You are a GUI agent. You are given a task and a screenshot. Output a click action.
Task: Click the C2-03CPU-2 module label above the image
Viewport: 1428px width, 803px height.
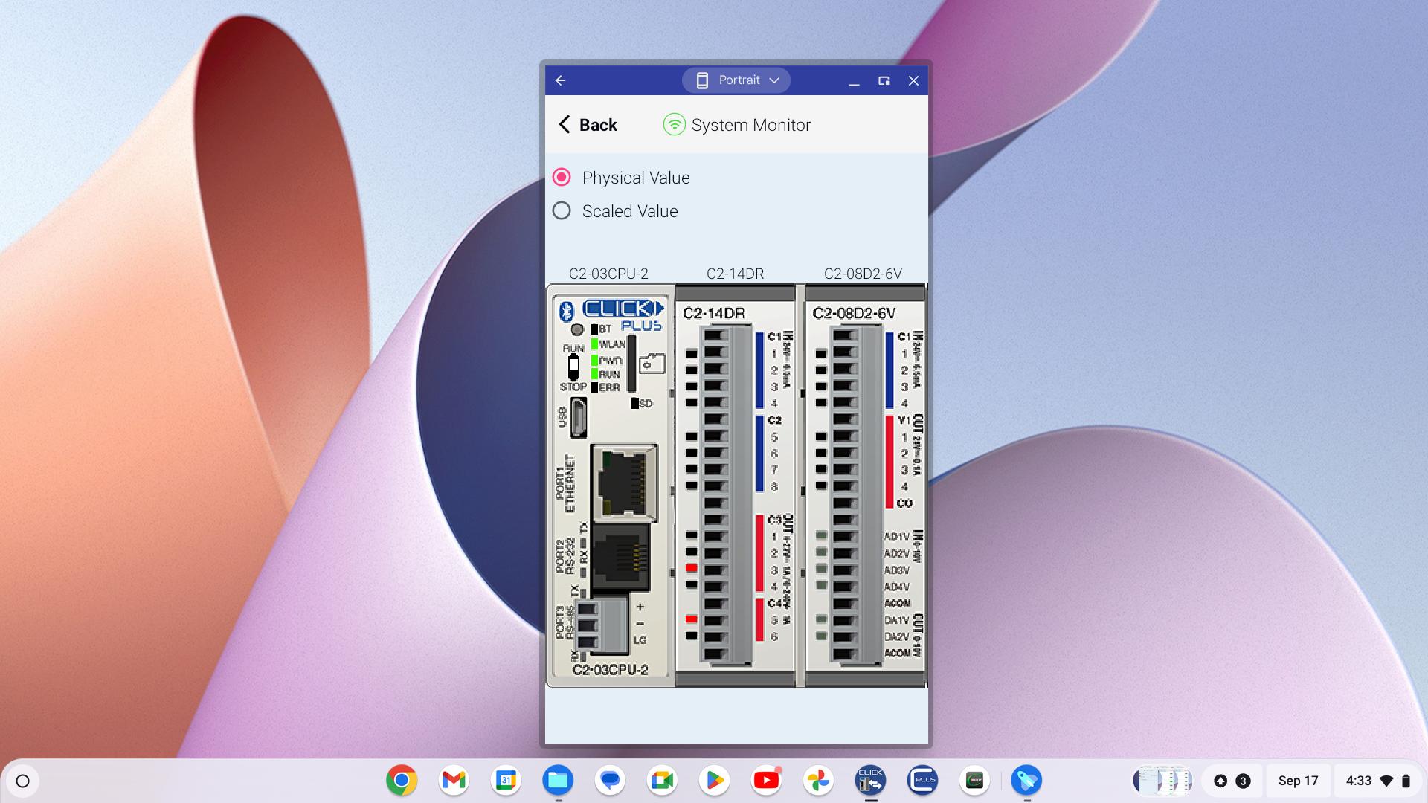tap(608, 274)
